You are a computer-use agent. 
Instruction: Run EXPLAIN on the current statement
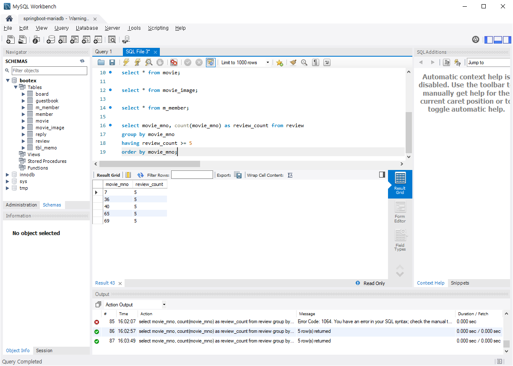(148, 63)
